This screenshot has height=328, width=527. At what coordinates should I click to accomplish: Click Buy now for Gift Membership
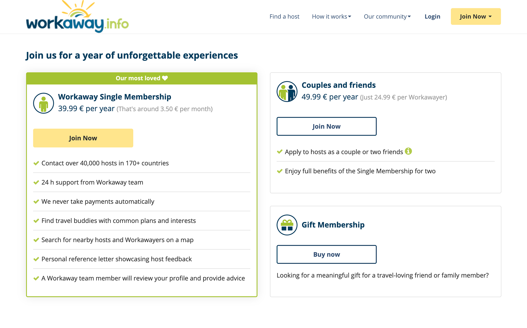pyautogui.click(x=326, y=254)
